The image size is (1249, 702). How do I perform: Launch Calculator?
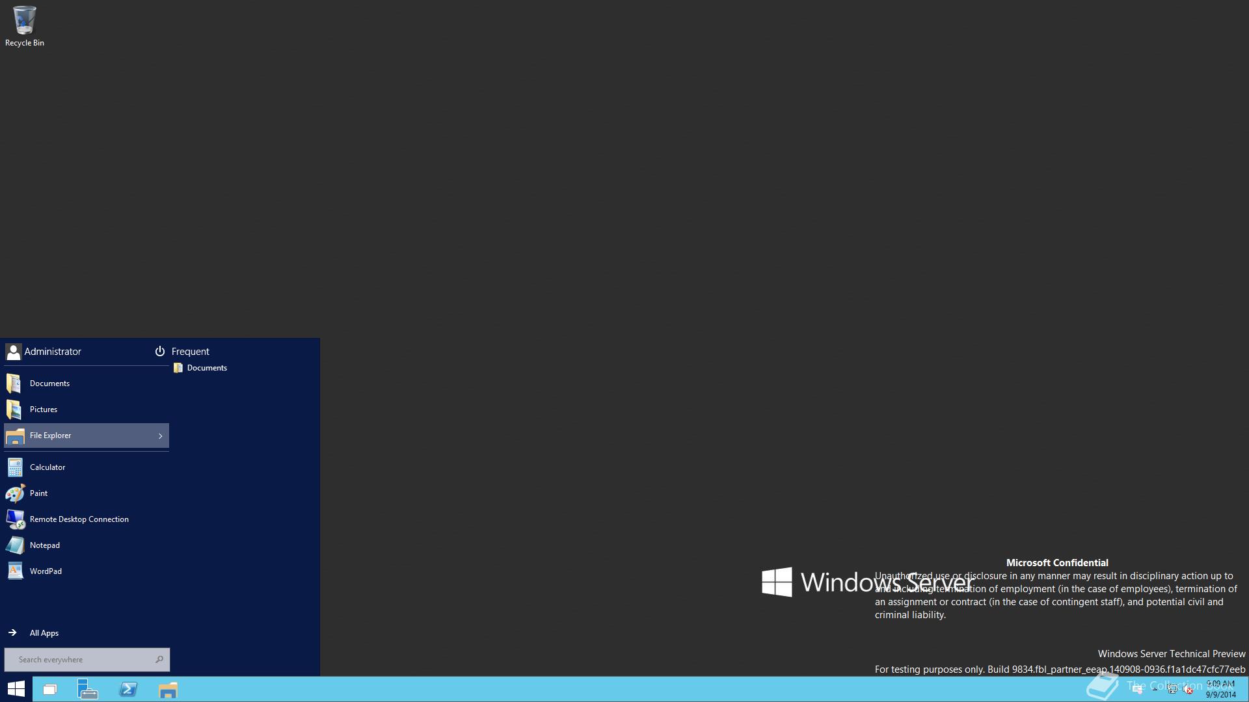(87, 467)
